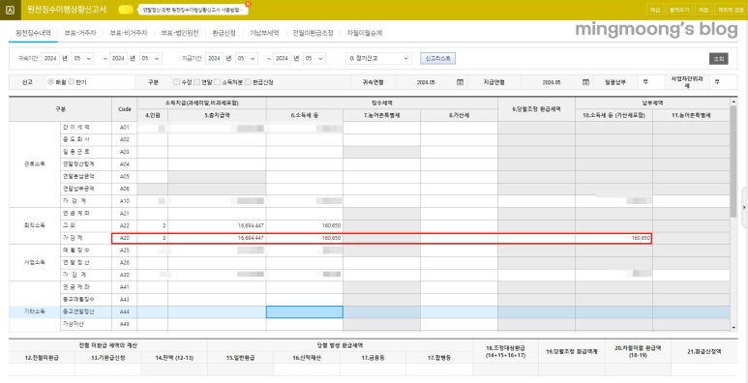Image resolution: width=748 pixels, height=383 pixels.
Task: Click the 저장 button in header
Action: coord(703,10)
